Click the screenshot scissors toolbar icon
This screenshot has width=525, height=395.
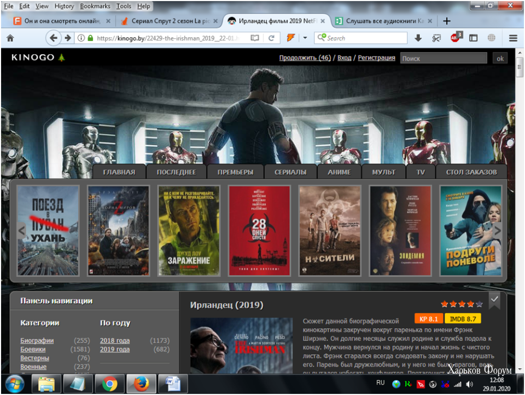point(436,38)
